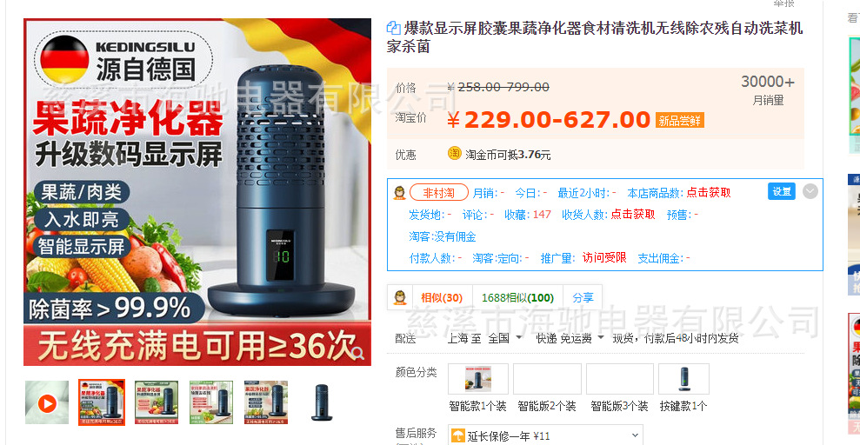The height and width of the screenshot is (445, 860).
Task: Click the magnifier icon on main product image
Action: (358, 352)
